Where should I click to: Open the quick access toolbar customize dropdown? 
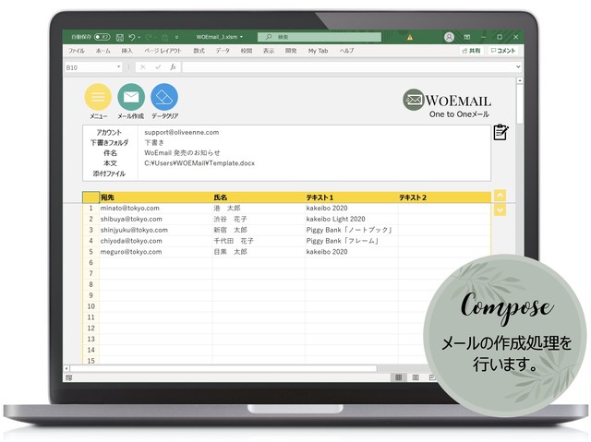176,37
